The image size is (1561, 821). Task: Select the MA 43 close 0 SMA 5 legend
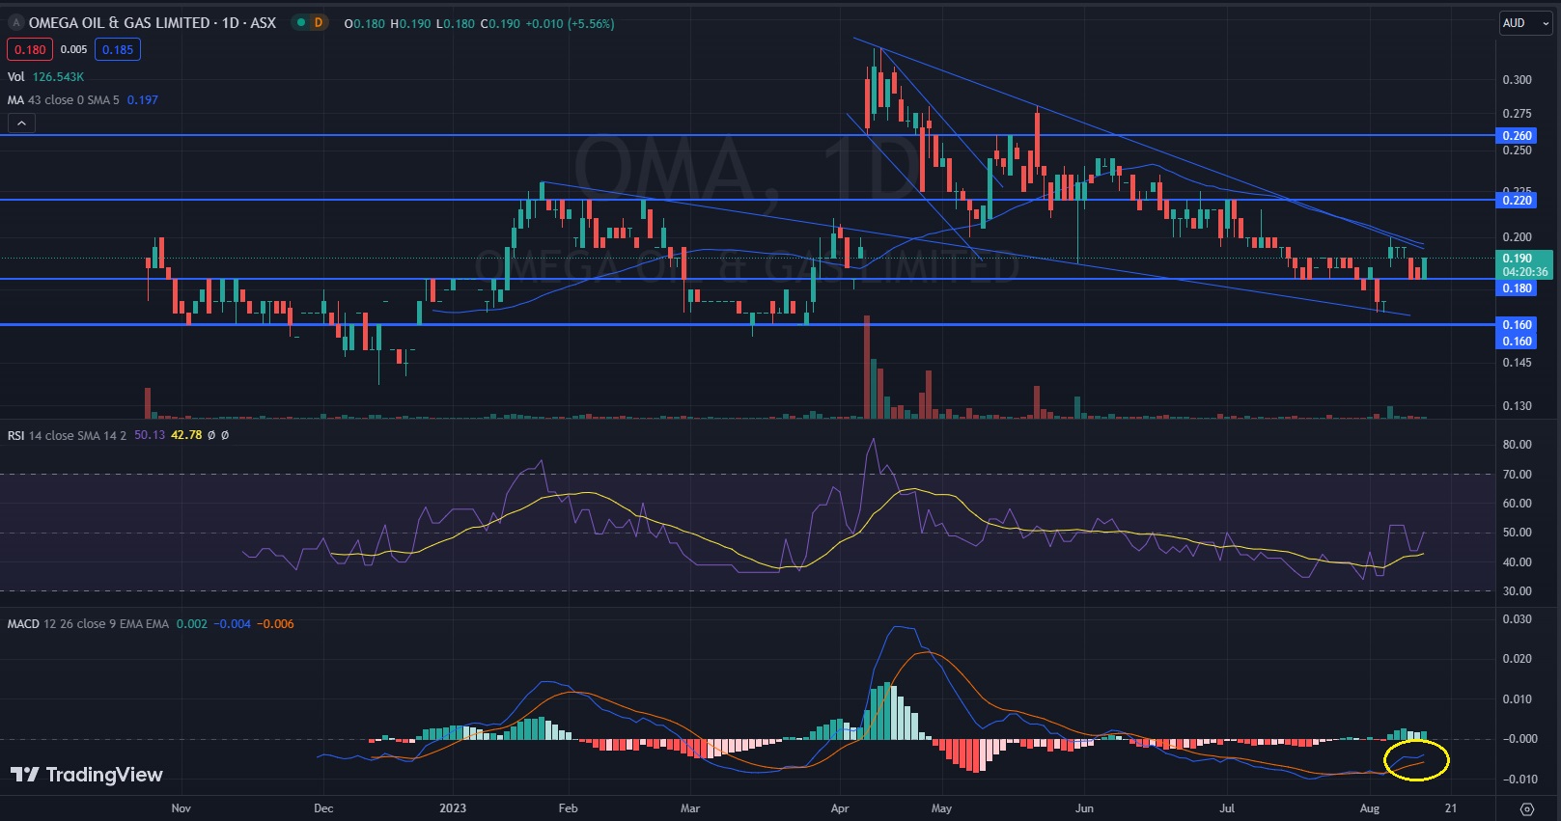point(64,99)
